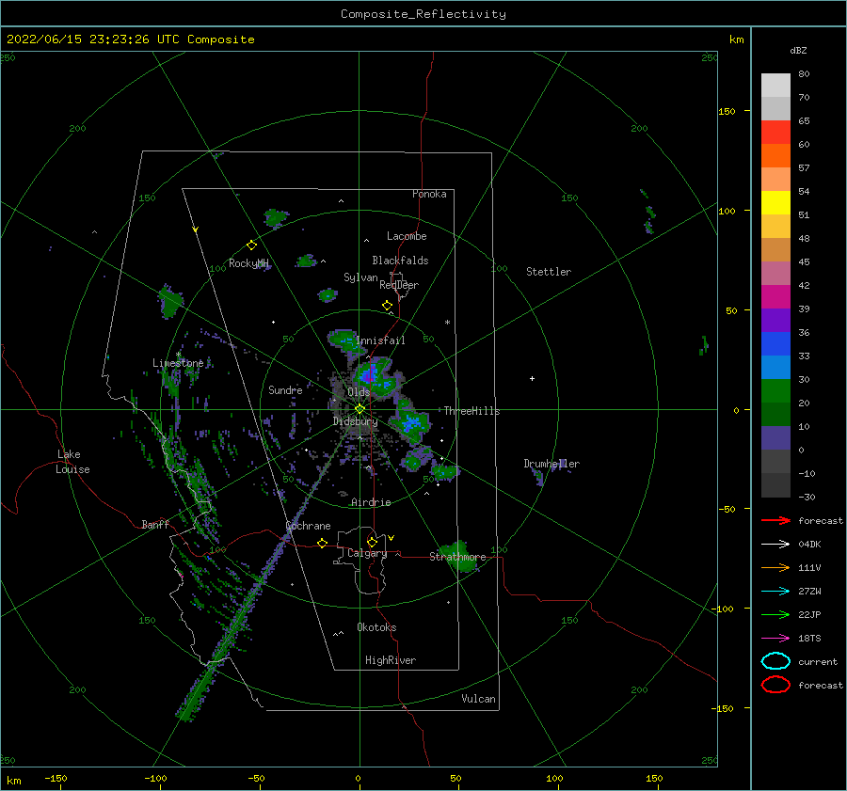The width and height of the screenshot is (847, 791).
Task: Click the orange 111V arrow icon
Action: [x=775, y=567]
